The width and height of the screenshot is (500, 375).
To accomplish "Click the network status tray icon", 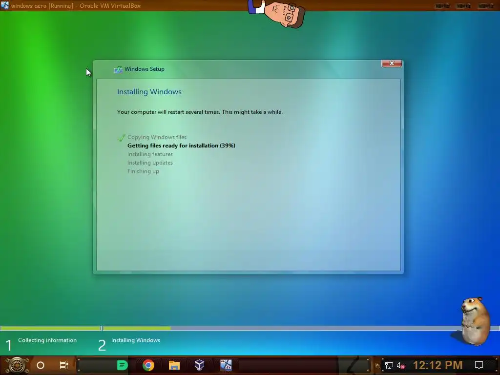I will pyautogui.click(x=389, y=365).
